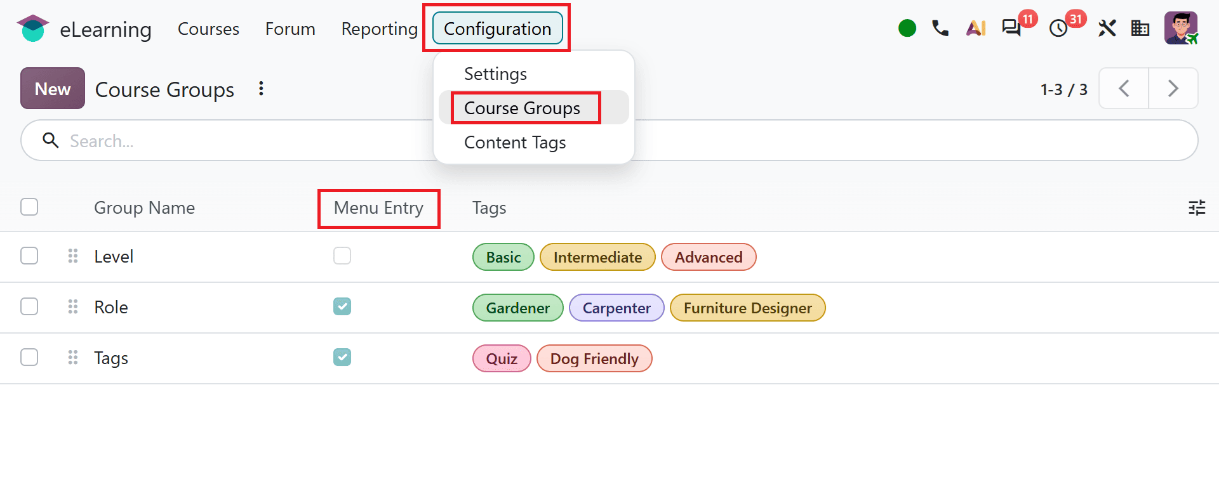Select the Level row checkbox

pos(29,256)
